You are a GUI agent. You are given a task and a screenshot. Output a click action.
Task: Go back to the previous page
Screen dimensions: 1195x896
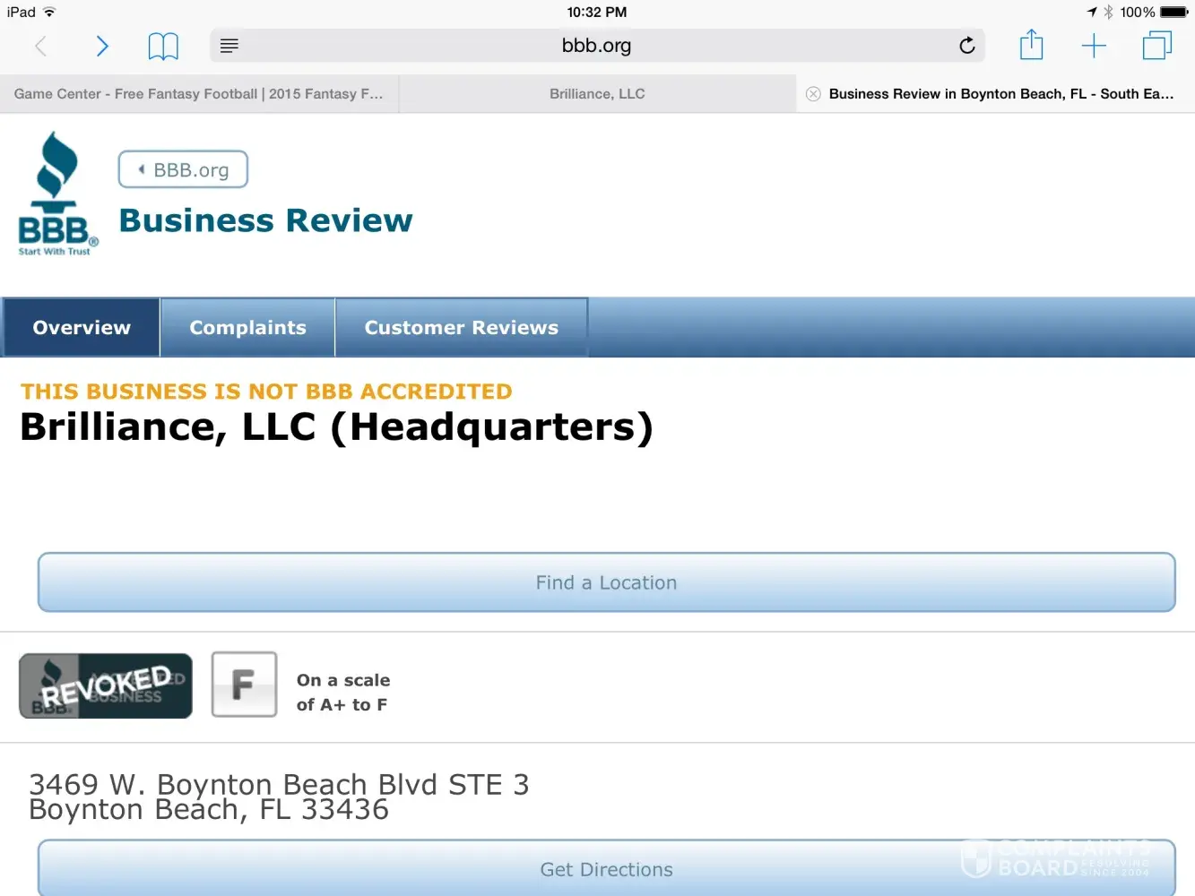[40, 46]
